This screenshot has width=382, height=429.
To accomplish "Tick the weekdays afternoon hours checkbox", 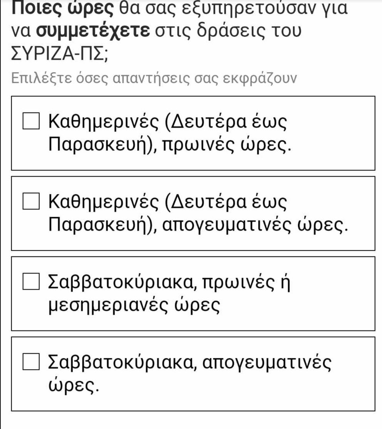I will (31, 201).
